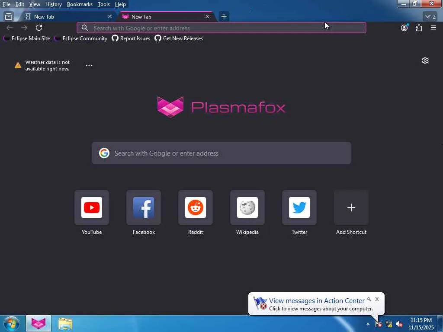The width and height of the screenshot is (443, 332).
Task: Open the hamburger application menu
Action: (433, 28)
